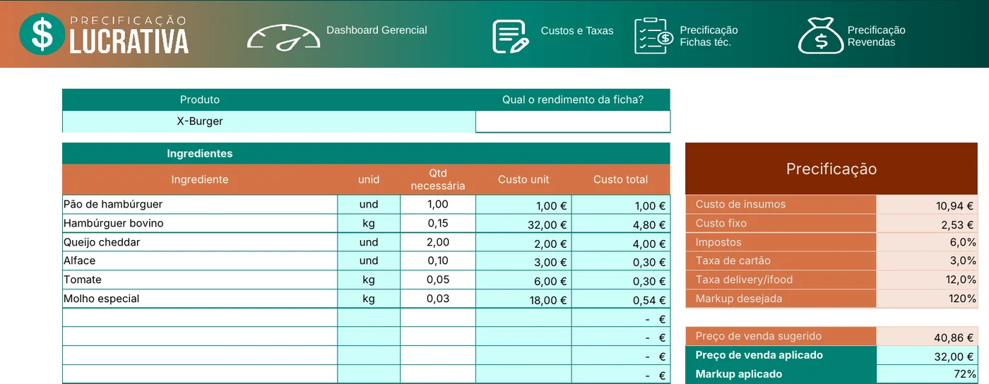Image resolution: width=989 pixels, height=384 pixels.
Task: Click the Precificação Lucrativa dollar logo
Action: pos(104,34)
